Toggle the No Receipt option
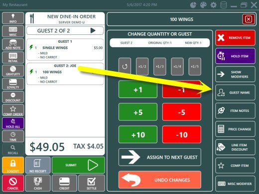The height and width of the screenshot is (194, 259). (38, 165)
